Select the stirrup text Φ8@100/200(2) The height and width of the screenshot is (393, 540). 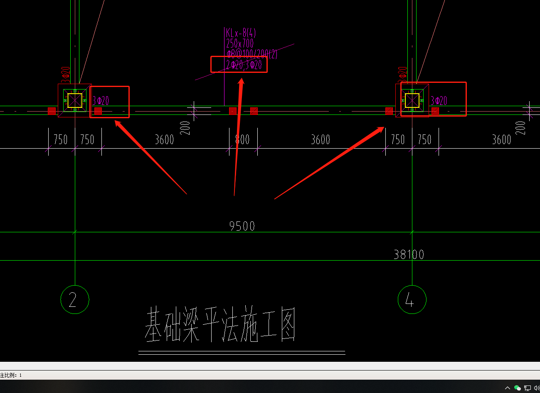[x=252, y=54]
